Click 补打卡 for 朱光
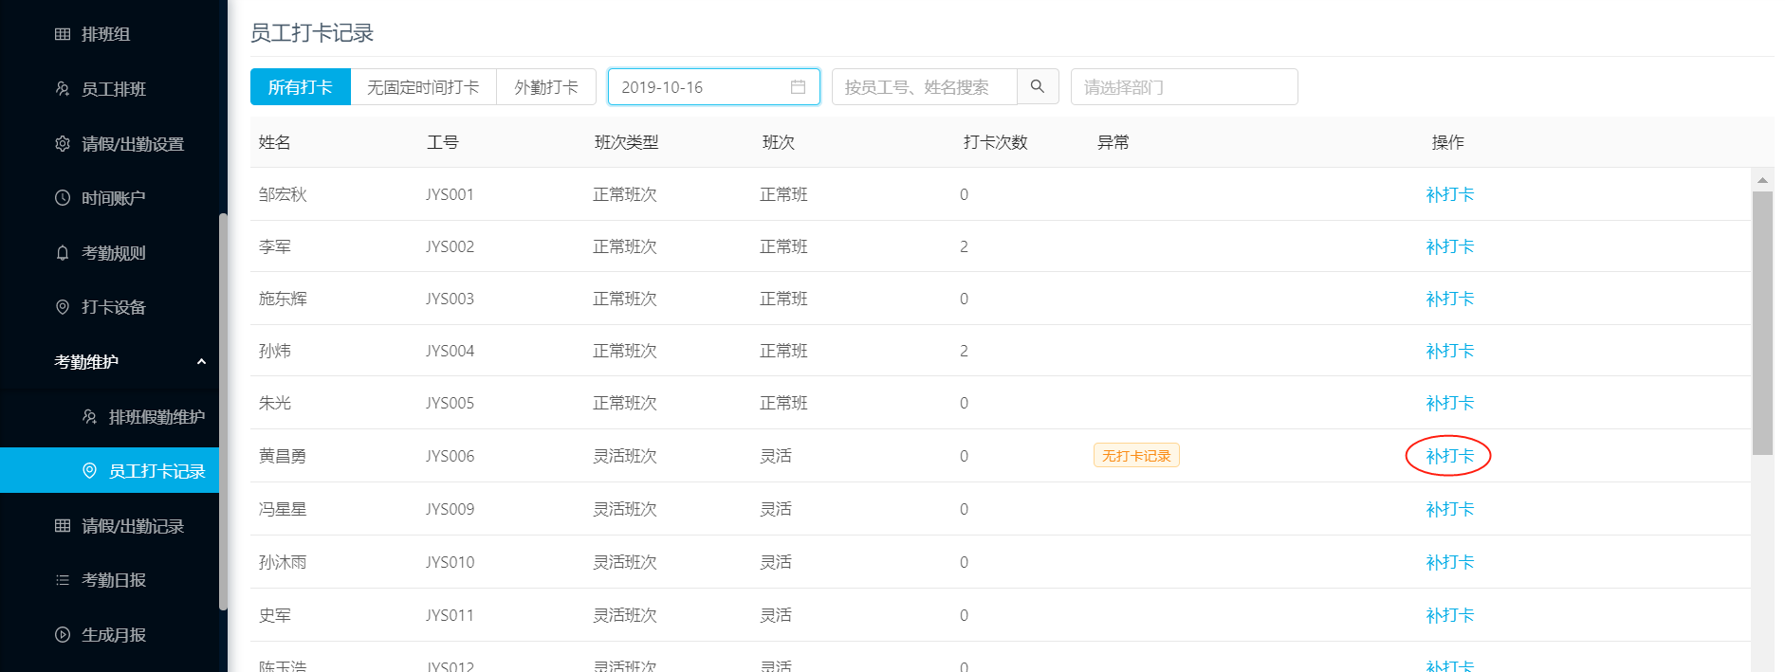1785x672 pixels. (1449, 403)
